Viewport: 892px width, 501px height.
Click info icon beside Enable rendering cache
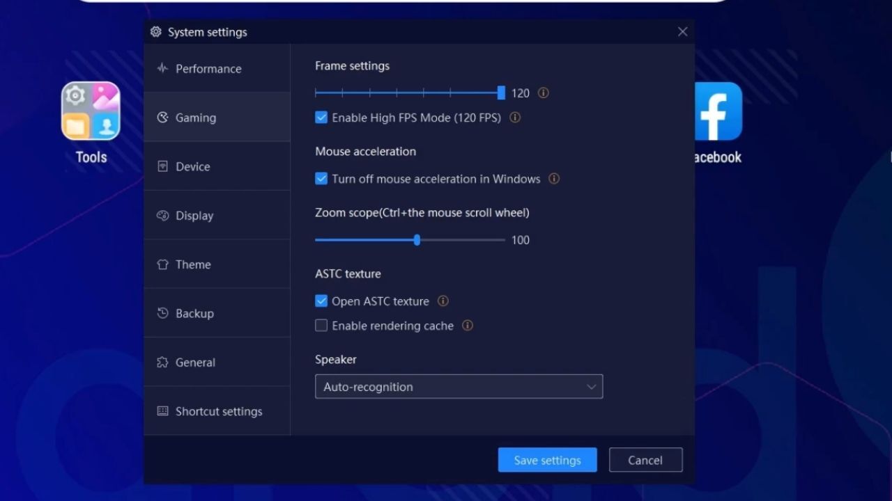(468, 326)
